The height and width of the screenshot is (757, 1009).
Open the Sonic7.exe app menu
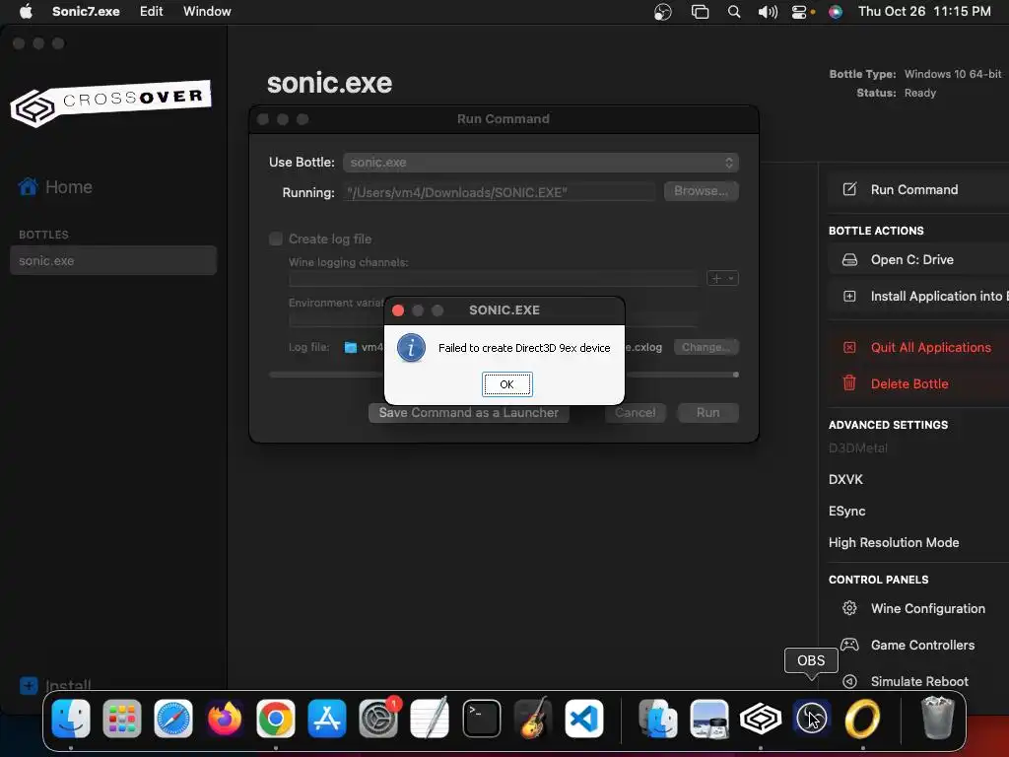click(86, 11)
